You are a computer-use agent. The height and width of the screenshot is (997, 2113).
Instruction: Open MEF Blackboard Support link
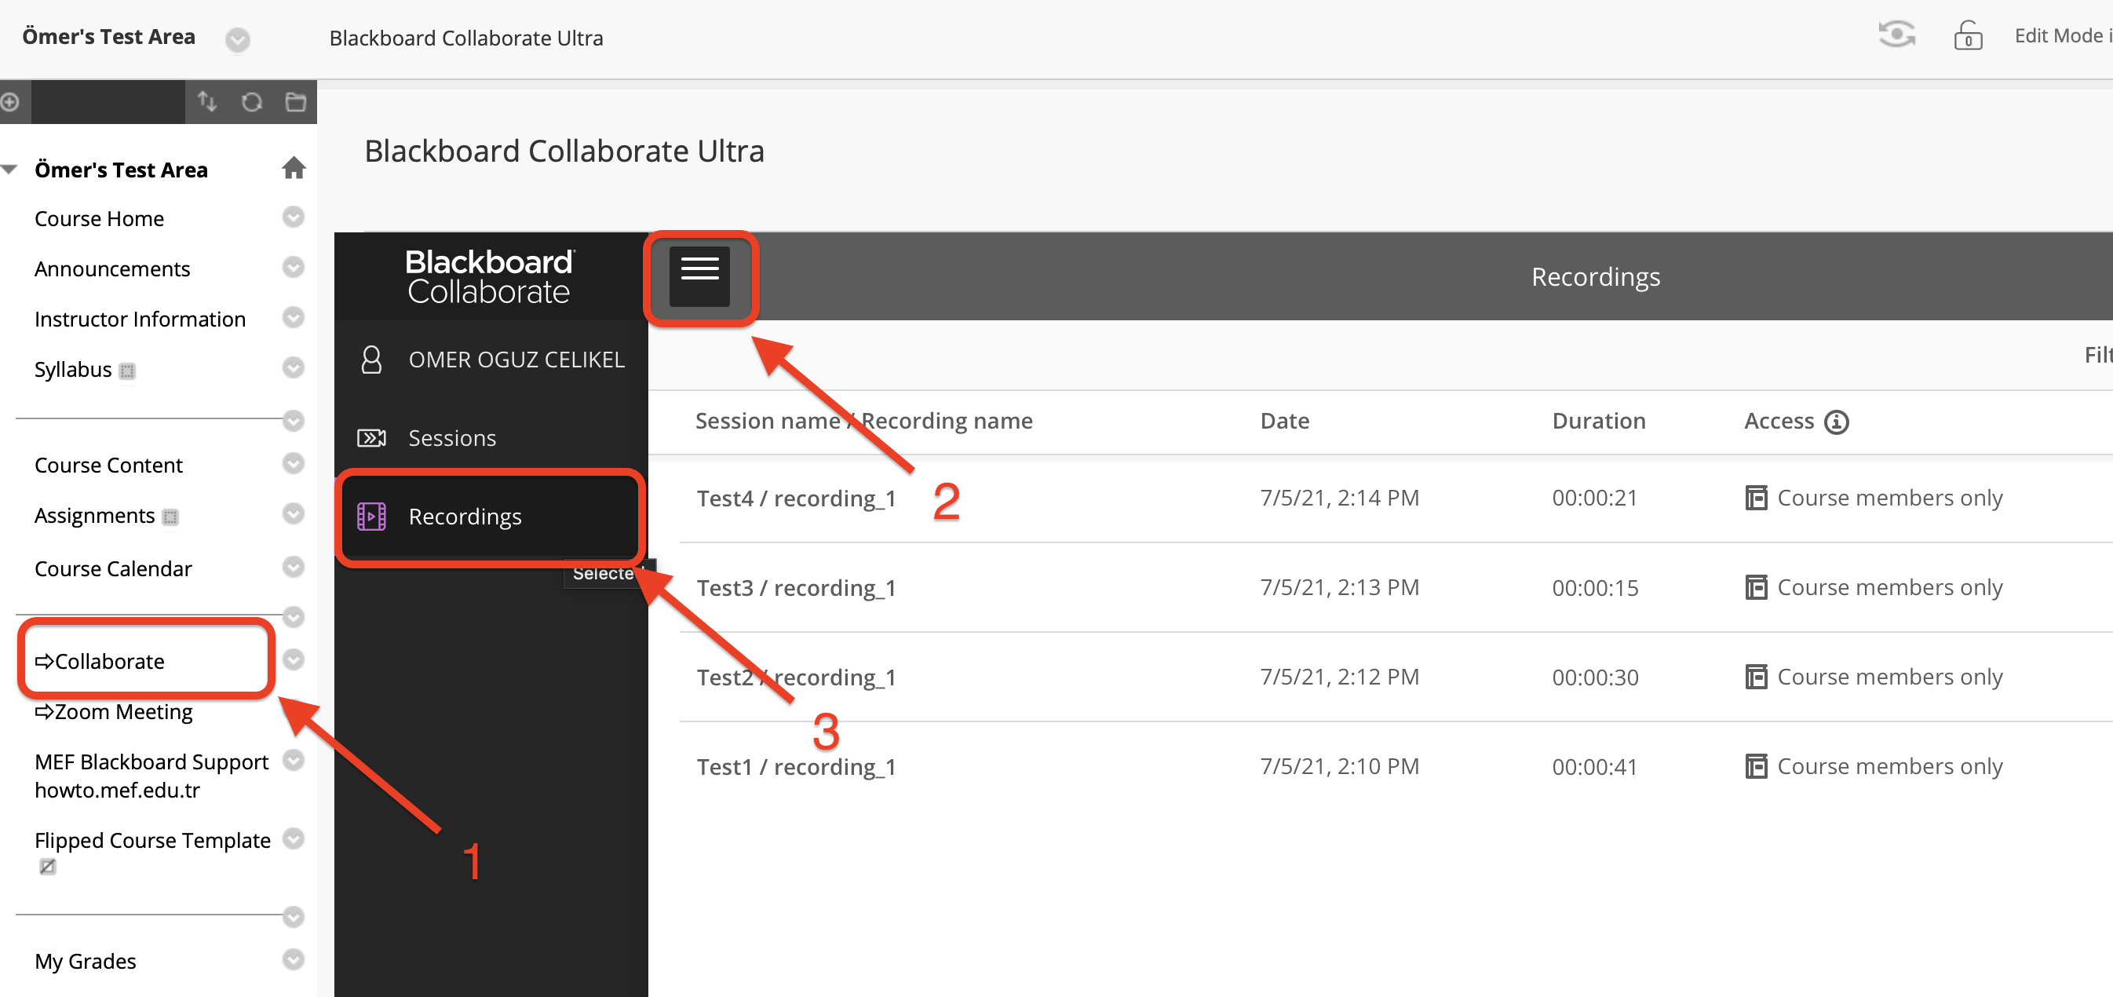(x=151, y=776)
